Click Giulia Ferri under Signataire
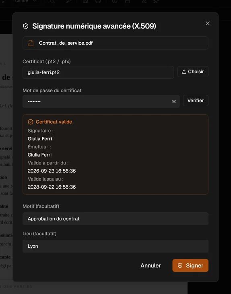The height and width of the screenshot is (294, 231). coord(40,139)
